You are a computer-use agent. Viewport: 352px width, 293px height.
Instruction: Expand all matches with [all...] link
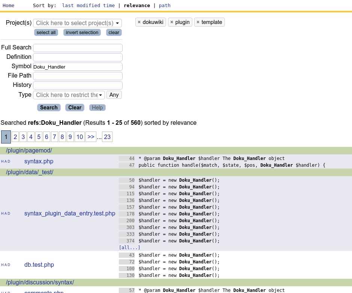pos(130,247)
